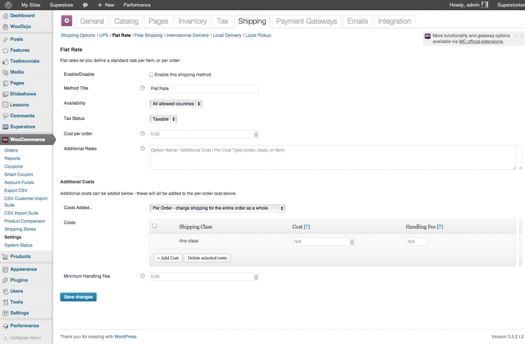Click the Testimonials thumbs-up icon
This screenshot has height=344, width=525.
pos(5,62)
